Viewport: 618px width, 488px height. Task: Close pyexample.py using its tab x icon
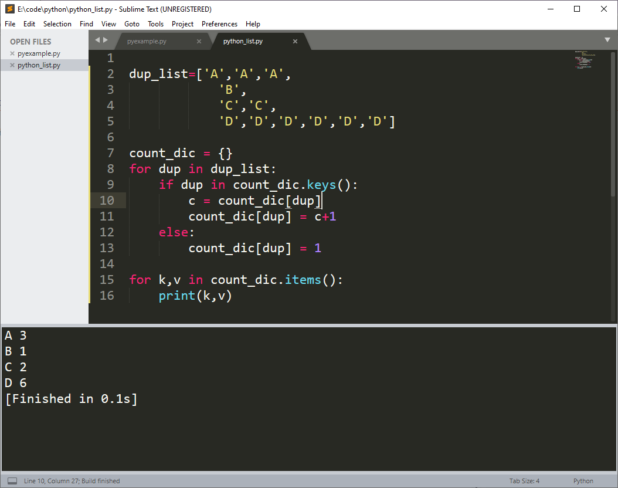click(x=199, y=41)
